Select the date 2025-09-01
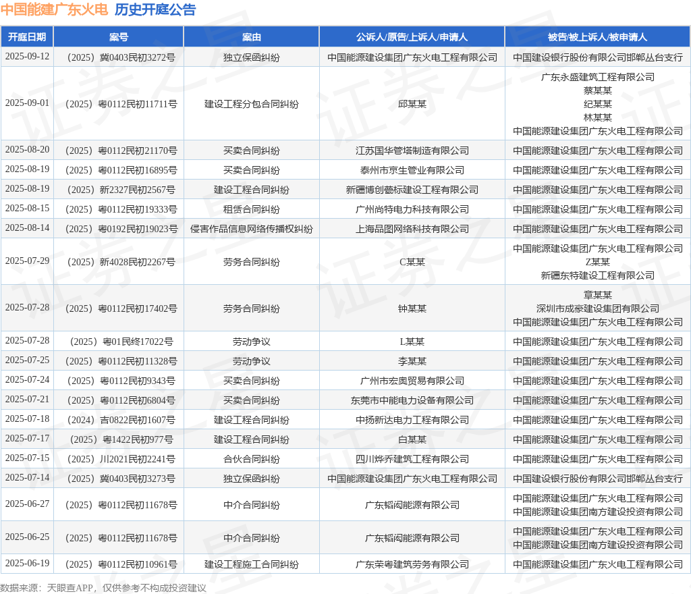This screenshot has width=691, height=594. [x=27, y=103]
